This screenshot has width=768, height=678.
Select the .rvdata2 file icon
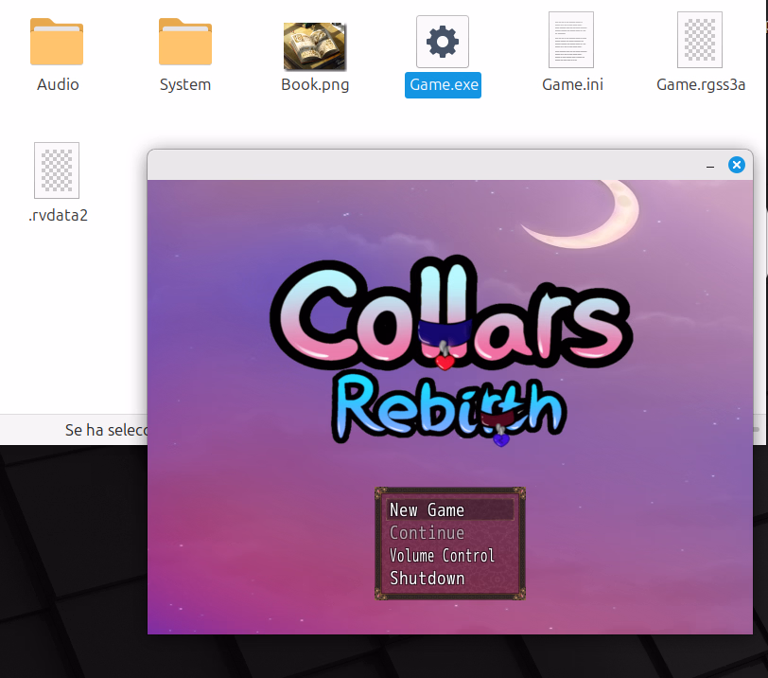(57, 170)
